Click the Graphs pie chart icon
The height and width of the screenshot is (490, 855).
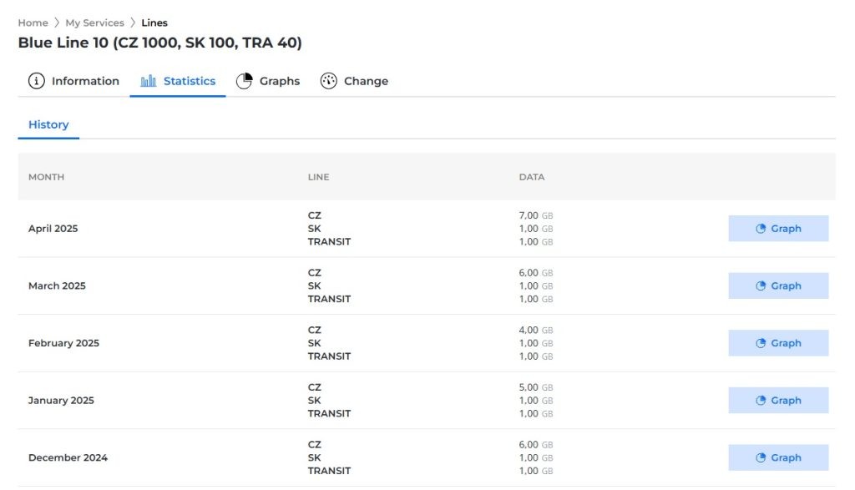point(244,81)
